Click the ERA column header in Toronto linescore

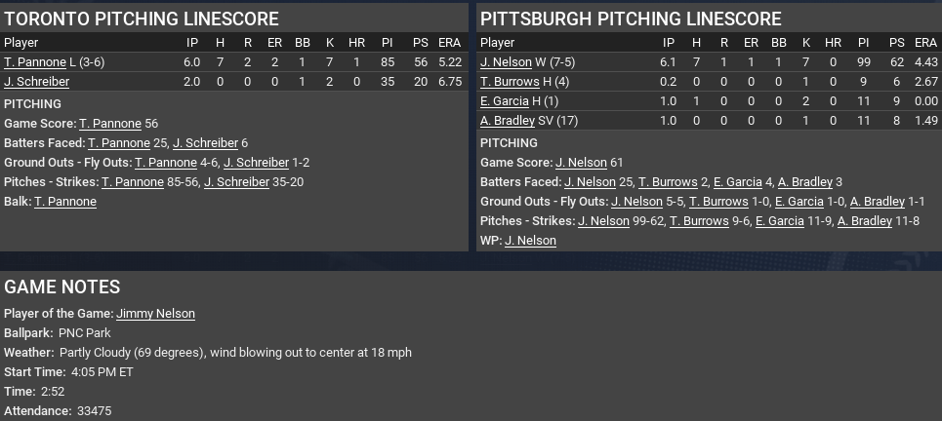point(449,43)
